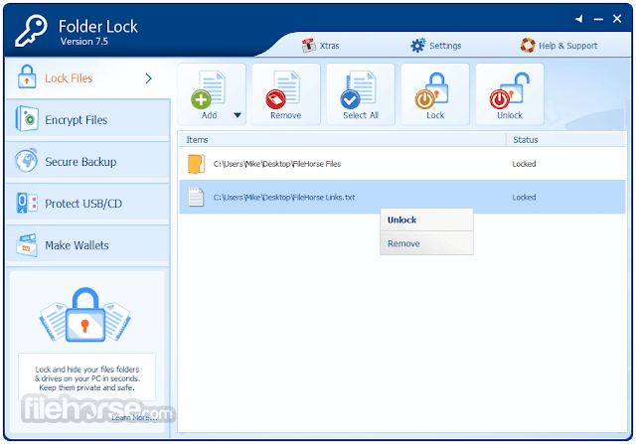Viewport: 636px width, 444px height.
Task: Open the Encrypt Files section
Action: click(87, 120)
